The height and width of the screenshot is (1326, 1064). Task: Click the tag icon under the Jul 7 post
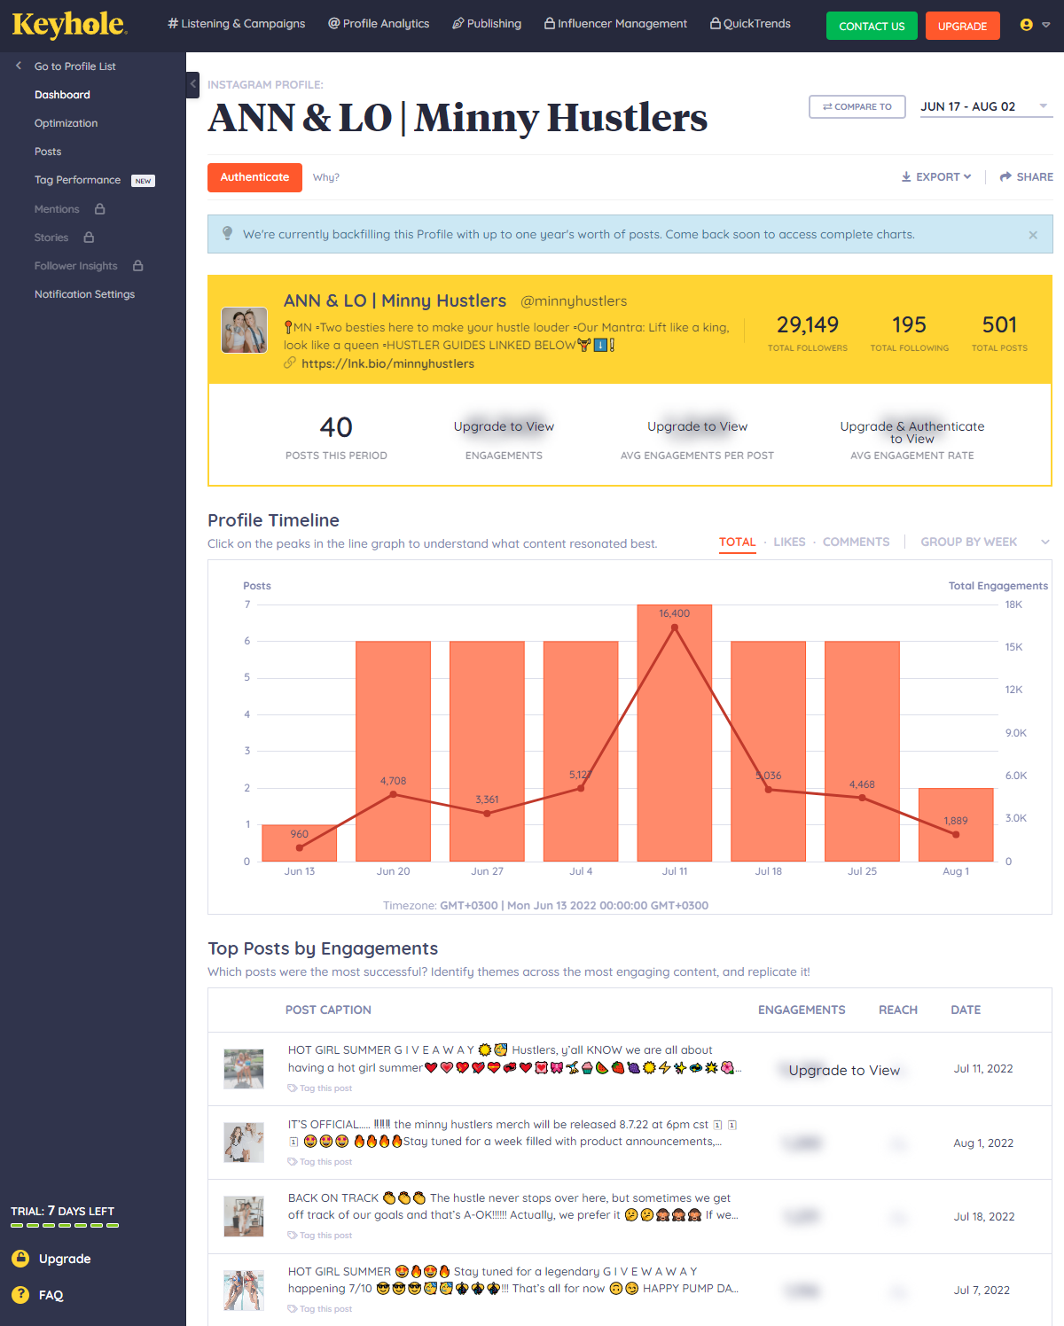coord(293,1309)
